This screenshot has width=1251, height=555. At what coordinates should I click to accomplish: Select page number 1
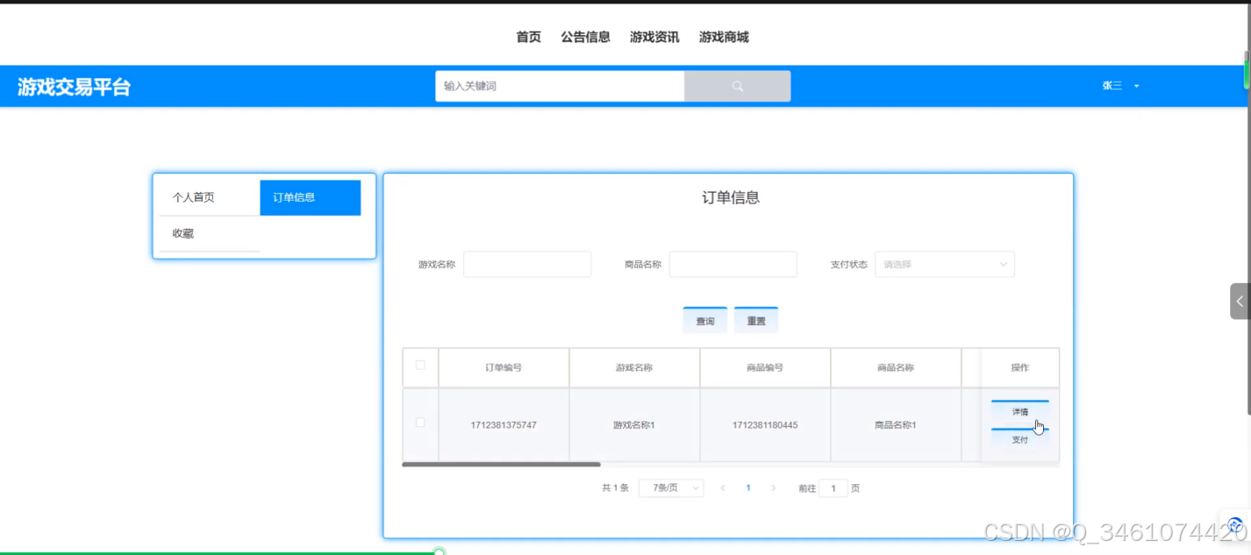click(748, 487)
